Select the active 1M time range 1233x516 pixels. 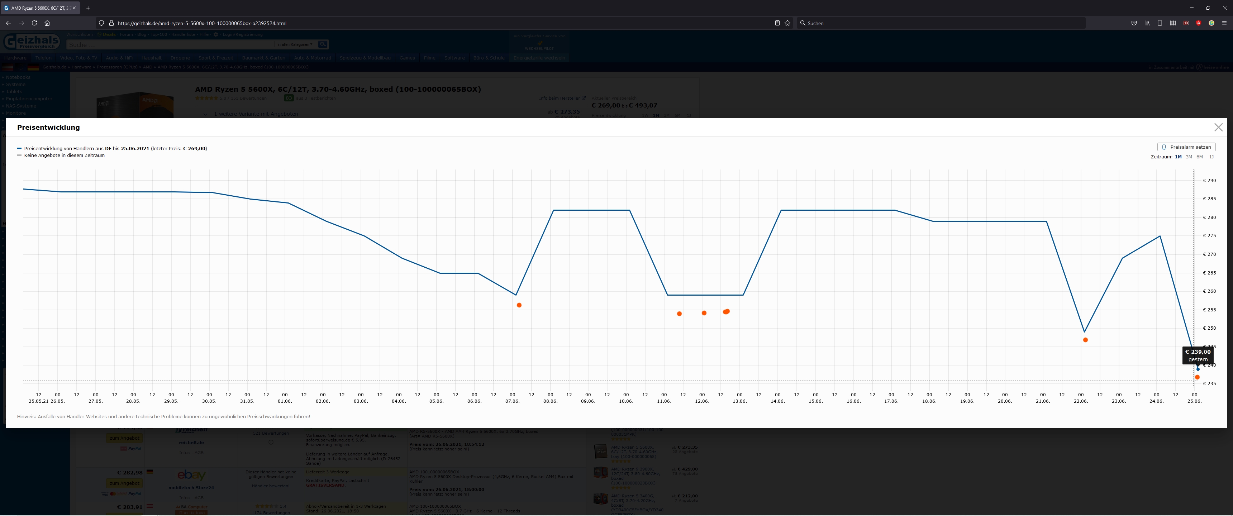click(x=1178, y=157)
